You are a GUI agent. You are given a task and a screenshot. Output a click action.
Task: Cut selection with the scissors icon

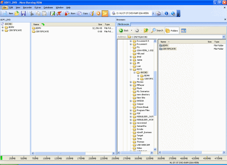point(32,13)
